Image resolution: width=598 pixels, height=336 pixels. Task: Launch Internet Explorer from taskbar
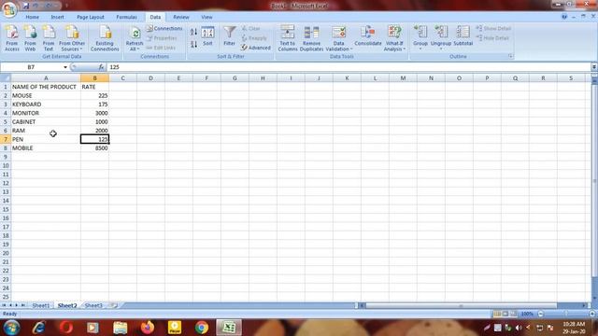tap(39, 328)
